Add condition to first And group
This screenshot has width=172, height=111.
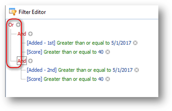[x=30, y=34]
